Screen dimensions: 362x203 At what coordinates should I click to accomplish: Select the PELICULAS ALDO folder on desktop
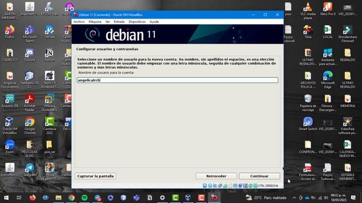(29, 149)
